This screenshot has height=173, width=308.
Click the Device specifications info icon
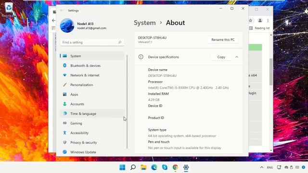click(x=141, y=57)
